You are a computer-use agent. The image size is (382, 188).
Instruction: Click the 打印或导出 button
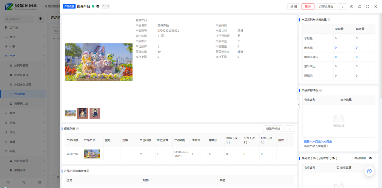326,7
